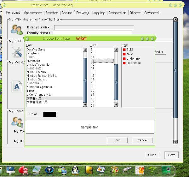The image size is (189, 177).
Task: Toggle the Bold style checkbox
Action: (124, 50)
